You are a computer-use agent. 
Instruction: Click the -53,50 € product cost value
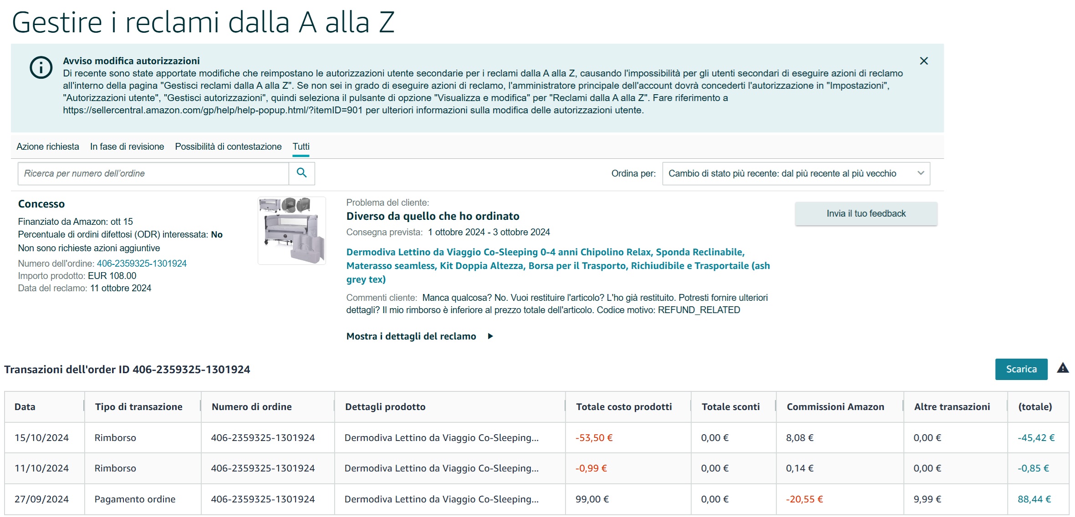coord(594,438)
